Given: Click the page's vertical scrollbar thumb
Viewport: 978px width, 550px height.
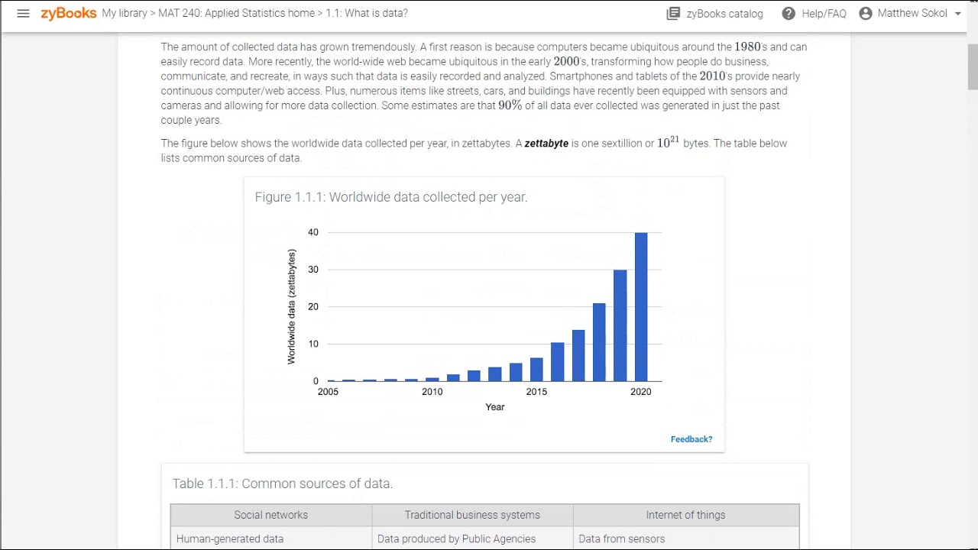Looking at the screenshot, I should click(972, 67).
